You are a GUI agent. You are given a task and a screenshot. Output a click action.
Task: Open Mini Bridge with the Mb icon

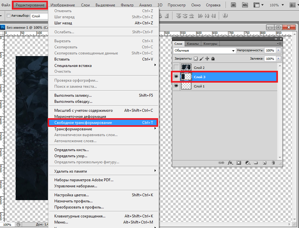click(245, 5)
